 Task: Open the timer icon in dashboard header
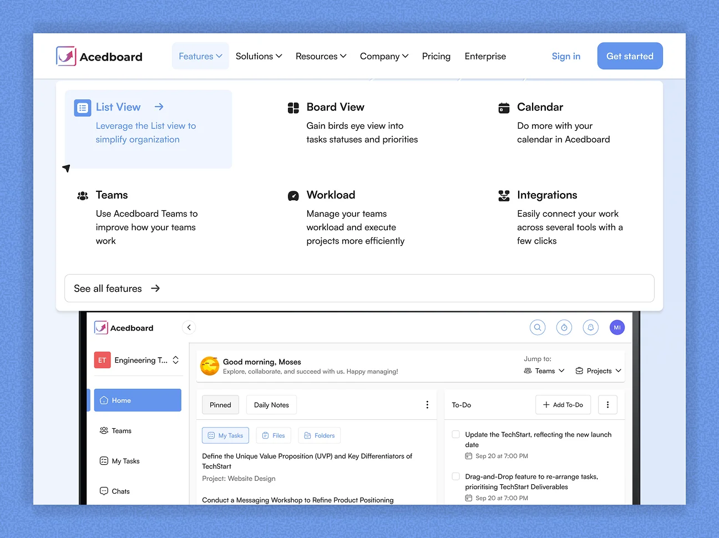(x=564, y=328)
